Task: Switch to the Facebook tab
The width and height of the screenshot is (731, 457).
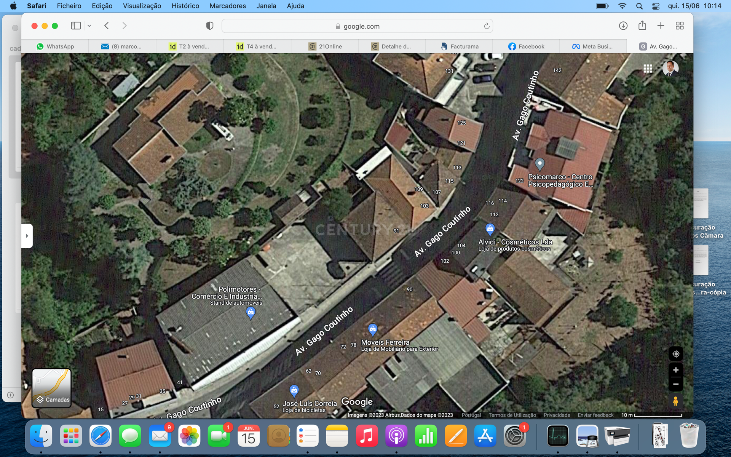Action: click(526, 46)
